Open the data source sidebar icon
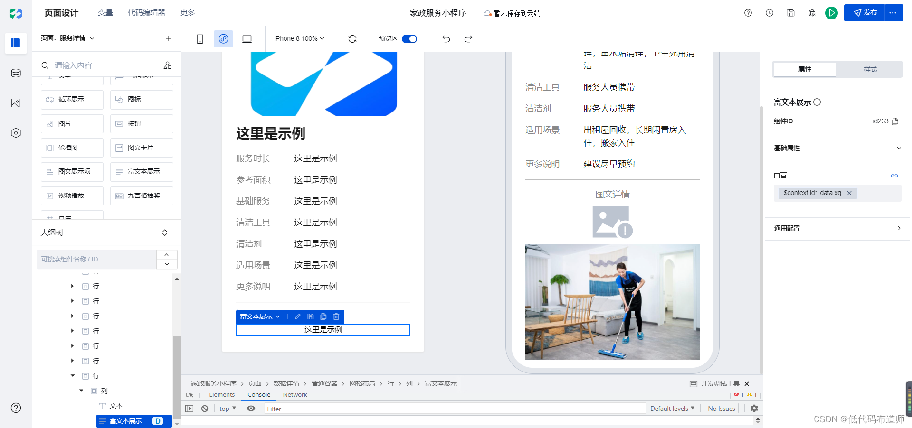912x428 pixels. point(16,73)
